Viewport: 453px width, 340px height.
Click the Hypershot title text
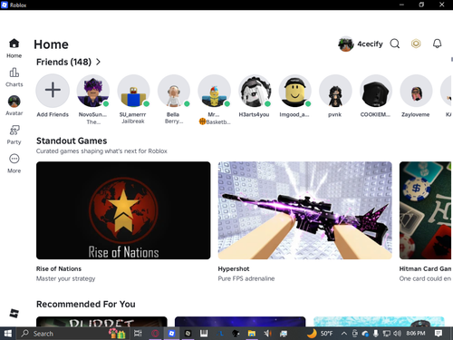(234, 268)
